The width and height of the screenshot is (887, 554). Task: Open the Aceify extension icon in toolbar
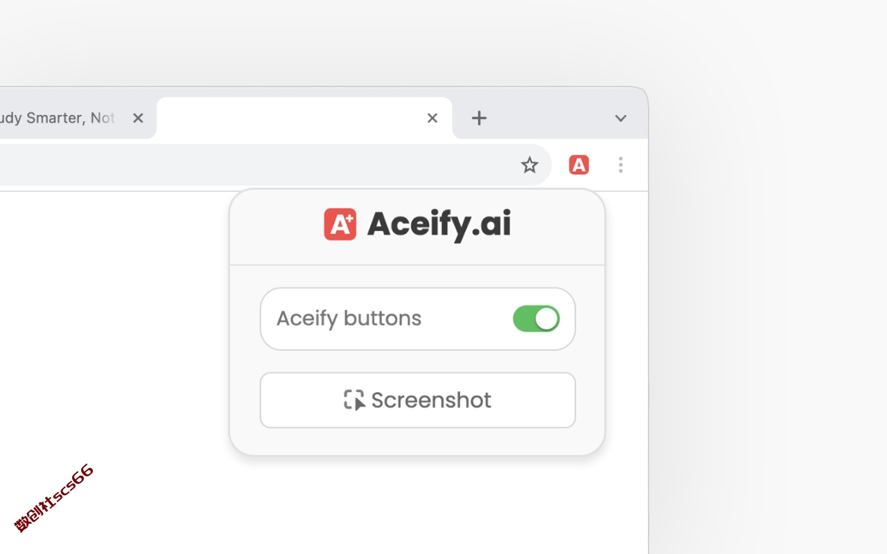pos(579,165)
